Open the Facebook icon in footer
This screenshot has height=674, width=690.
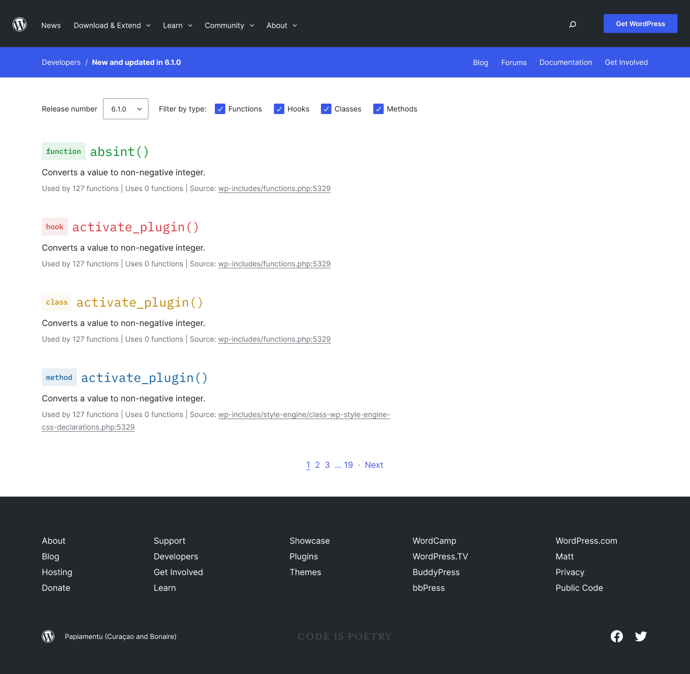[617, 636]
